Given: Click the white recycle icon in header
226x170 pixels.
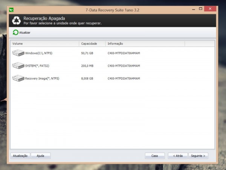Looking at the screenshot, I should point(16,20).
